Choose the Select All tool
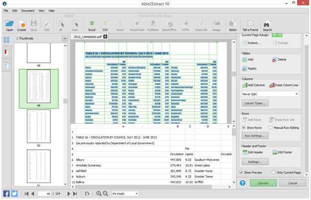The image size is (311, 200). (61, 25)
